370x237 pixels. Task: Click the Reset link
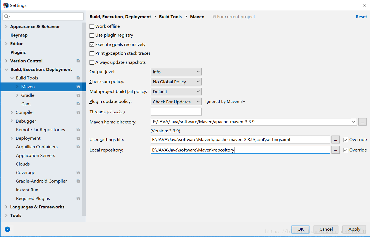(x=361, y=17)
